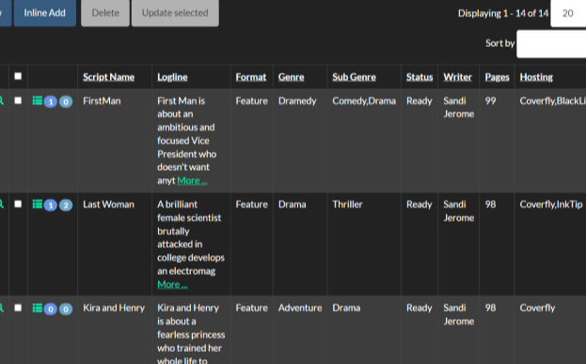Toggle the select-all checkbox in table header
The height and width of the screenshot is (364, 586).
[x=18, y=76]
